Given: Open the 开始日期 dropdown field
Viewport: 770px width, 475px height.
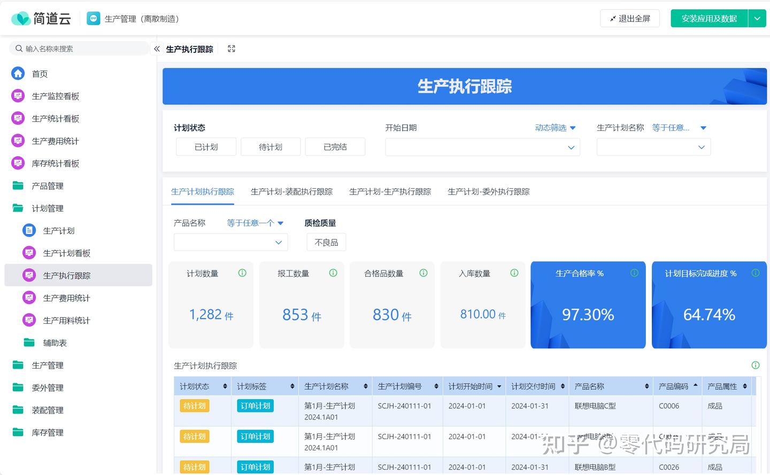Looking at the screenshot, I should click(x=482, y=147).
